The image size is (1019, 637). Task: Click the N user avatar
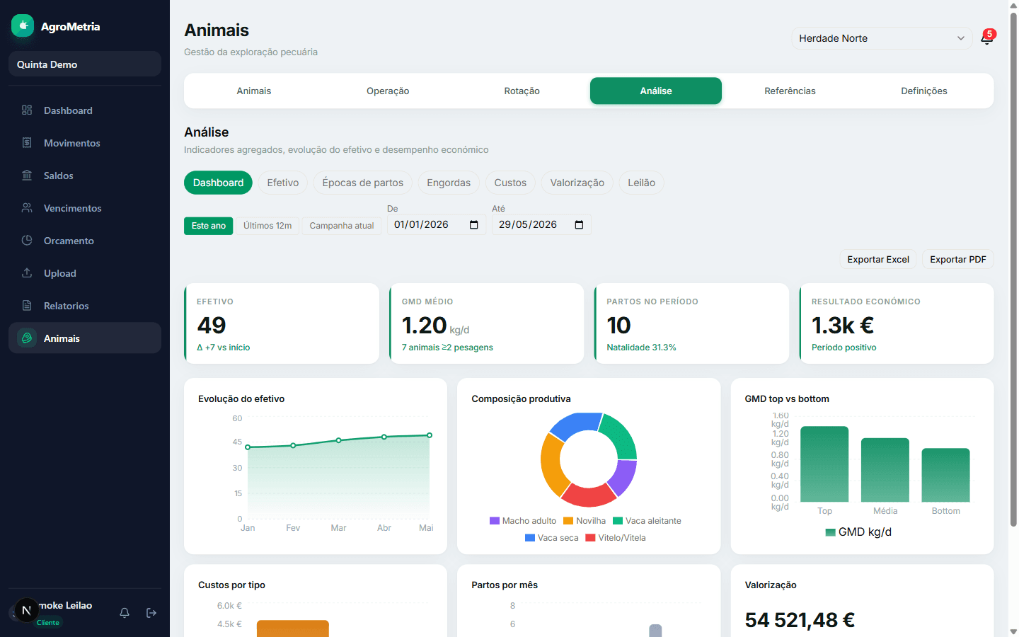coord(26,610)
